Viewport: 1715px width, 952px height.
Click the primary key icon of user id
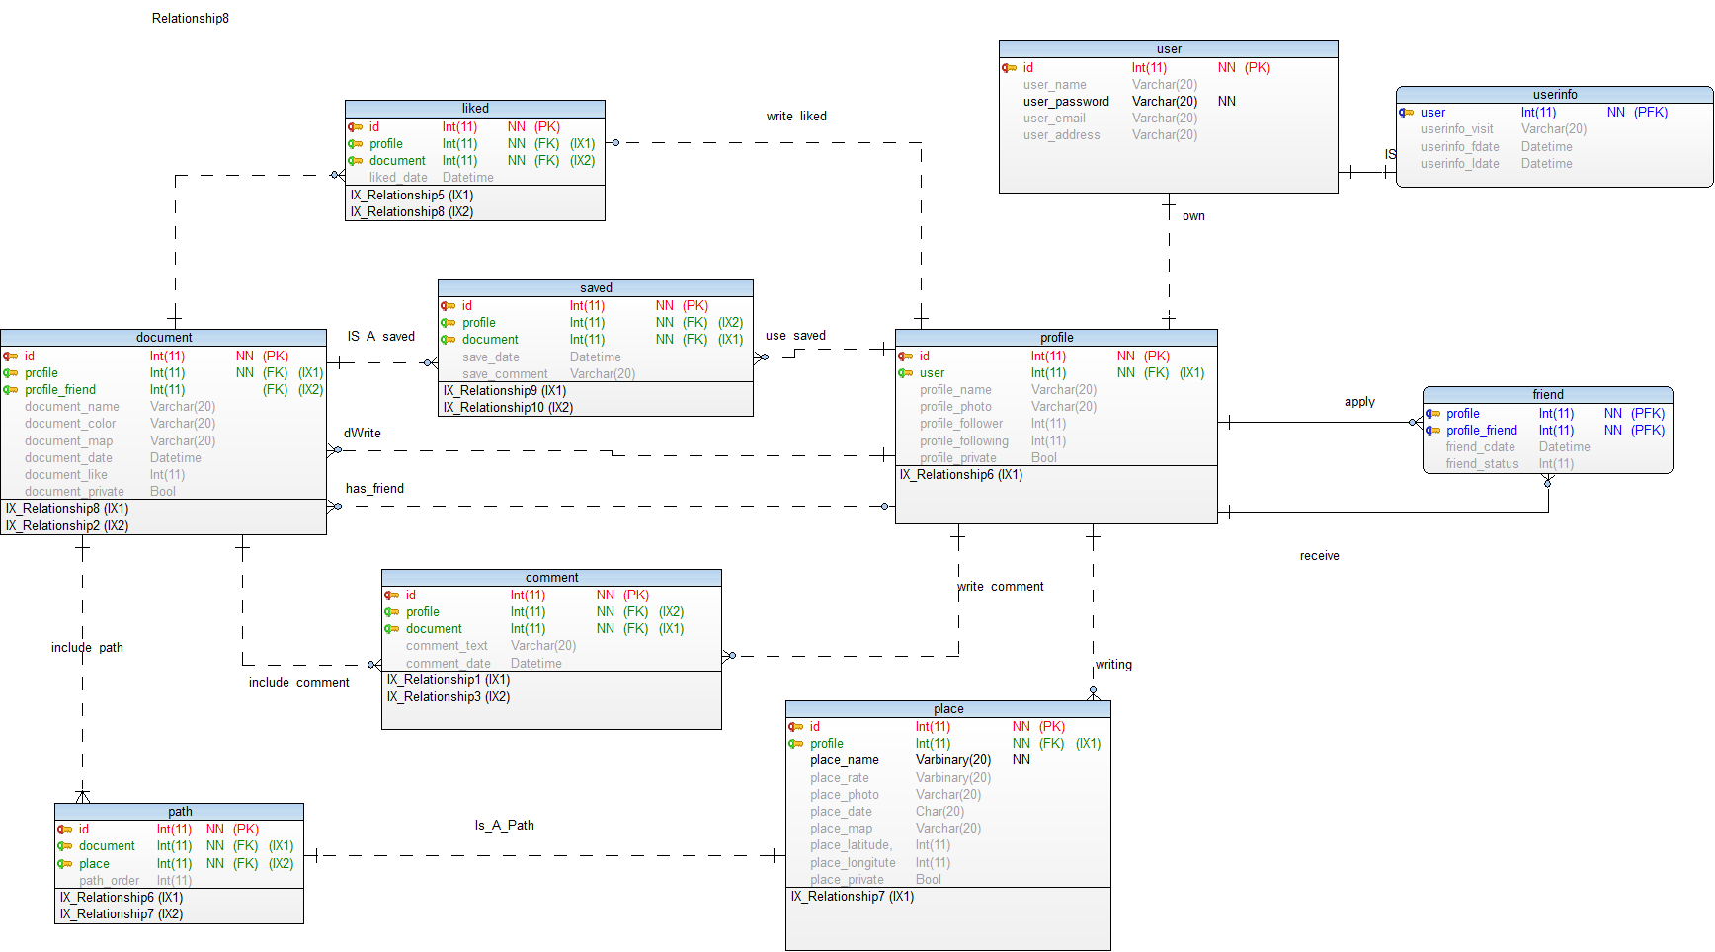[1010, 68]
